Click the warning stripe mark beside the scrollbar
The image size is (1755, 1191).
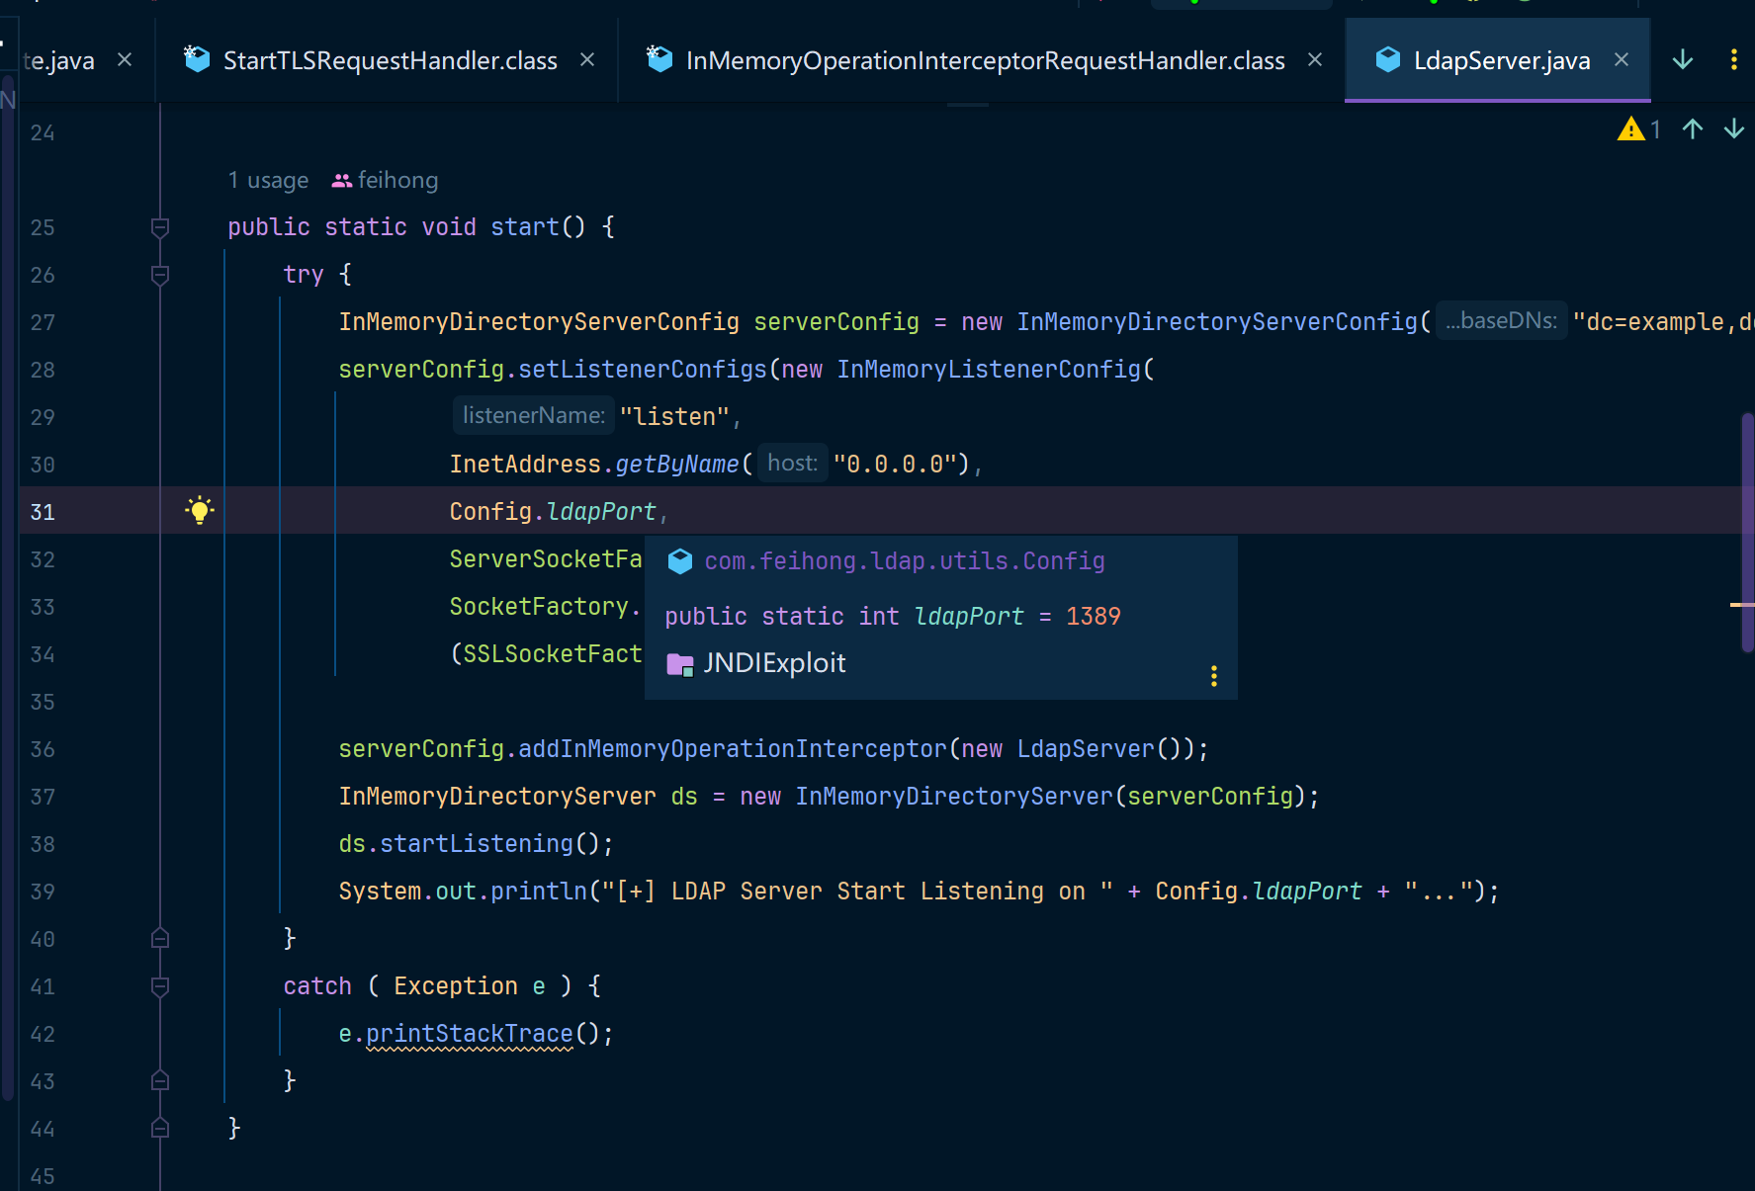[x=1742, y=604]
